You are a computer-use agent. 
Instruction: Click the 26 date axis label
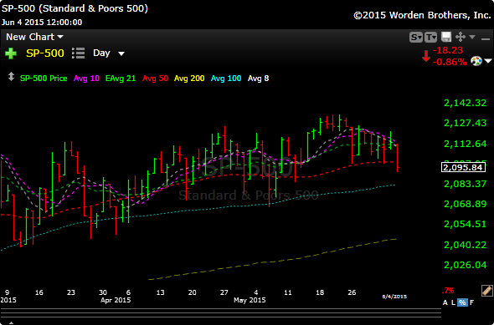[352, 292]
